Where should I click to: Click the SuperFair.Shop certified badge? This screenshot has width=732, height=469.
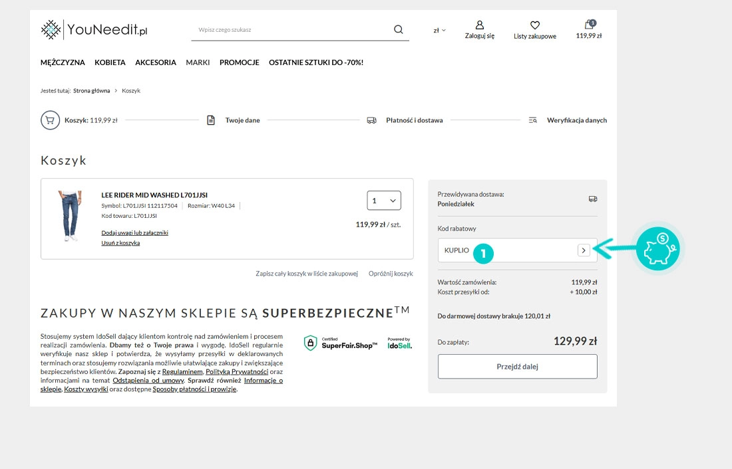click(341, 343)
